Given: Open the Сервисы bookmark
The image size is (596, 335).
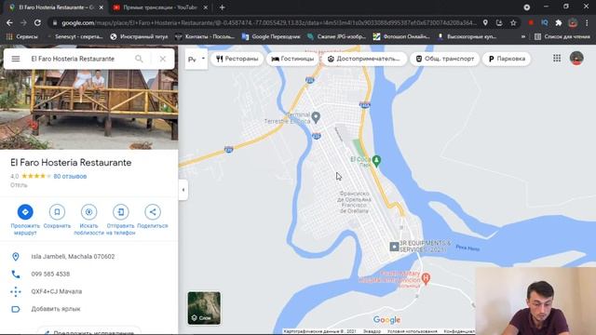Looking at the screenshot, I should pos(22,36).
